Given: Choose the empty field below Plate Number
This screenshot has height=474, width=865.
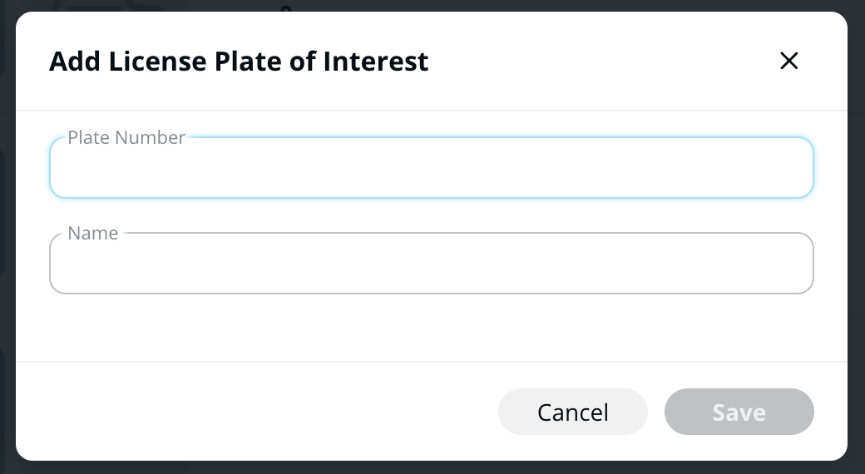Looking at the screenshot, I should [x=431, y=264].
